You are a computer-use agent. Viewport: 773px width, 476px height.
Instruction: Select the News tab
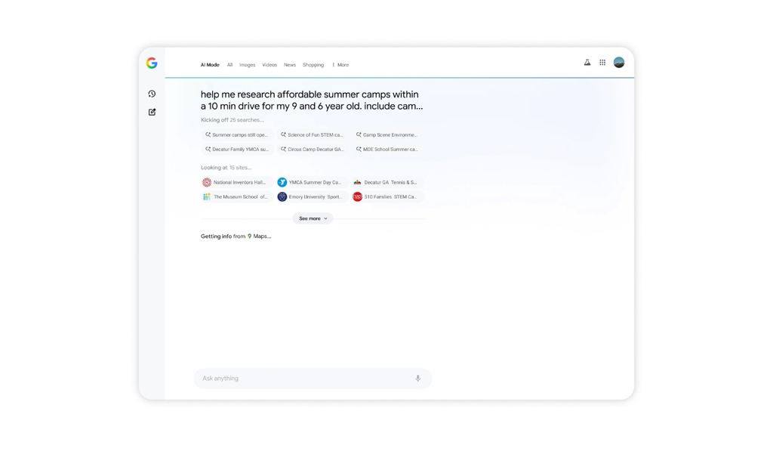[x=289, y=65]
